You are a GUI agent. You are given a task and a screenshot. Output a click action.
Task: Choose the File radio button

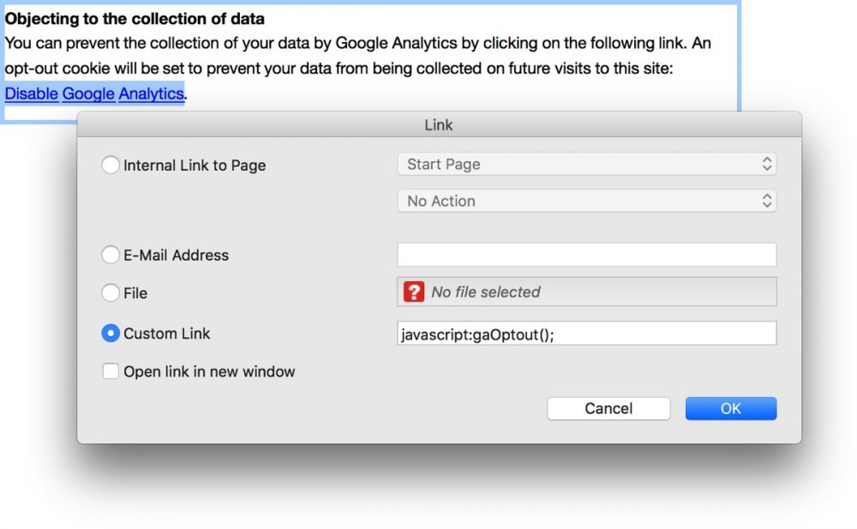click(111, 292)
